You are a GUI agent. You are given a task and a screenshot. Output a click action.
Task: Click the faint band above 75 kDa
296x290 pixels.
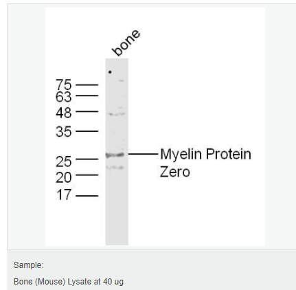122,80
